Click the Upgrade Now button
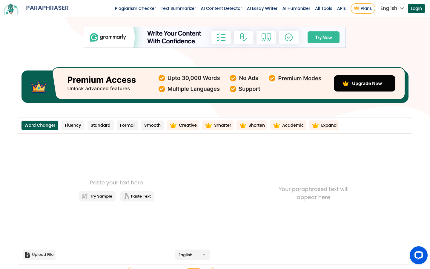The height and width of the screenshot is (269, 430). 365,83
